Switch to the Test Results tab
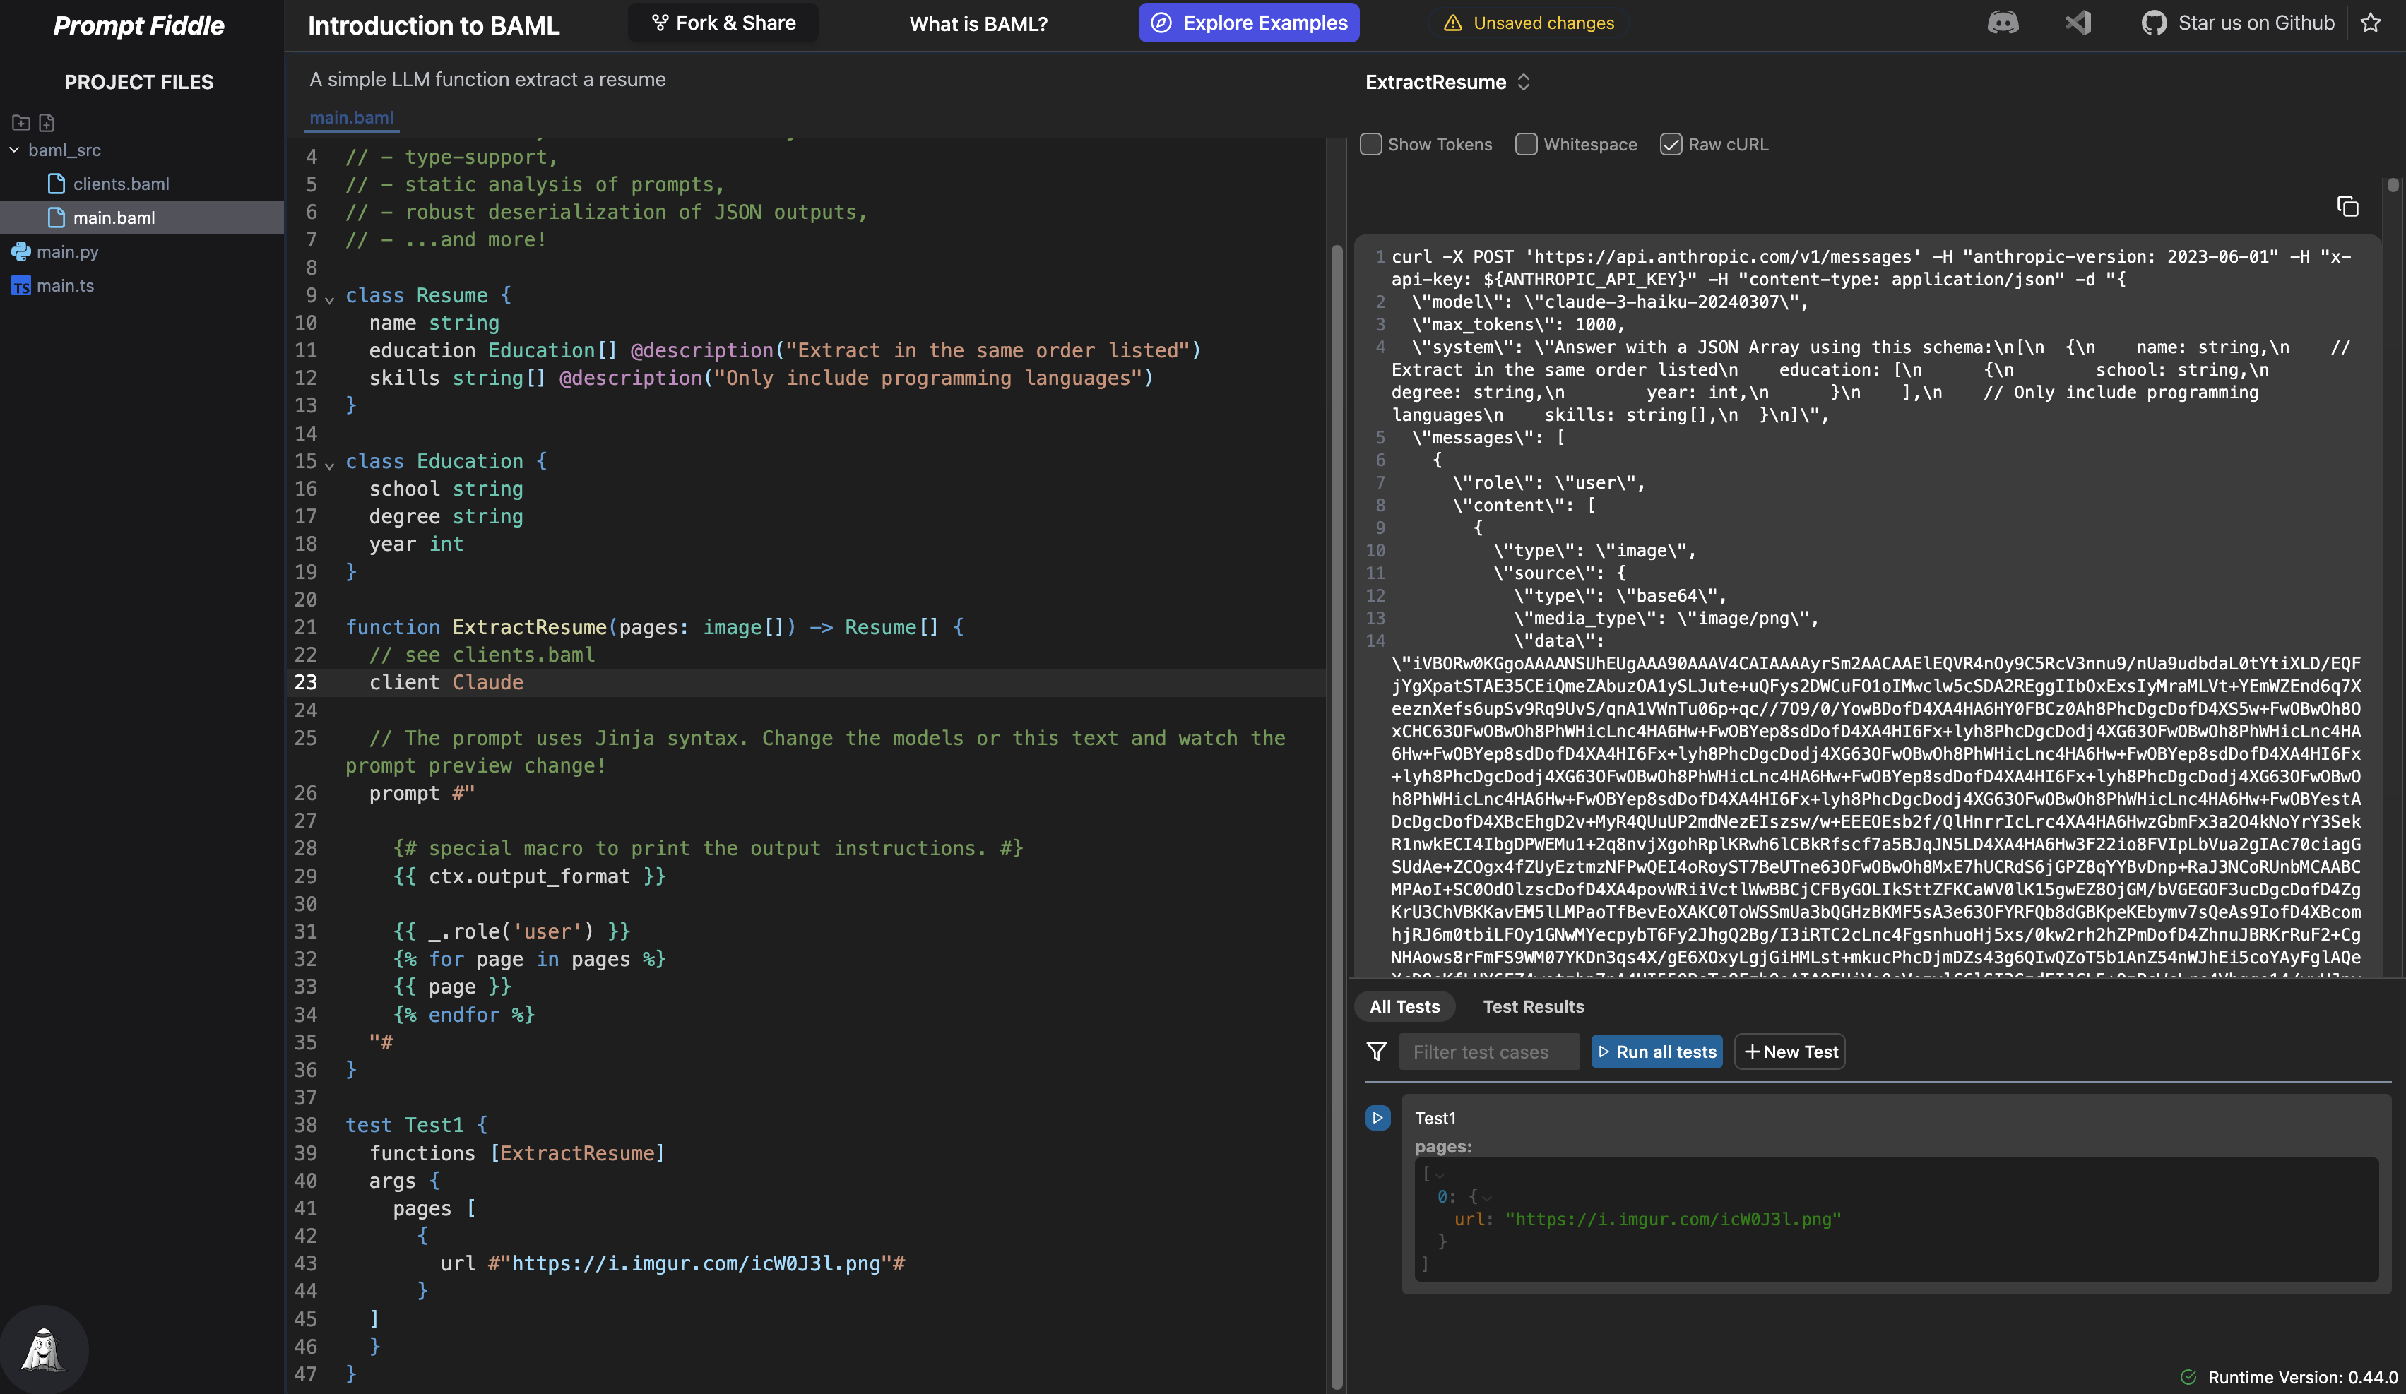 point(1532,1006)
